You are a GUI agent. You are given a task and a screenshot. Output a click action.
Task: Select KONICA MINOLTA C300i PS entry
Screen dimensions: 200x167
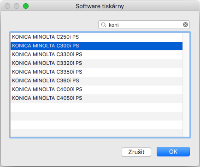tap(96, 46)
